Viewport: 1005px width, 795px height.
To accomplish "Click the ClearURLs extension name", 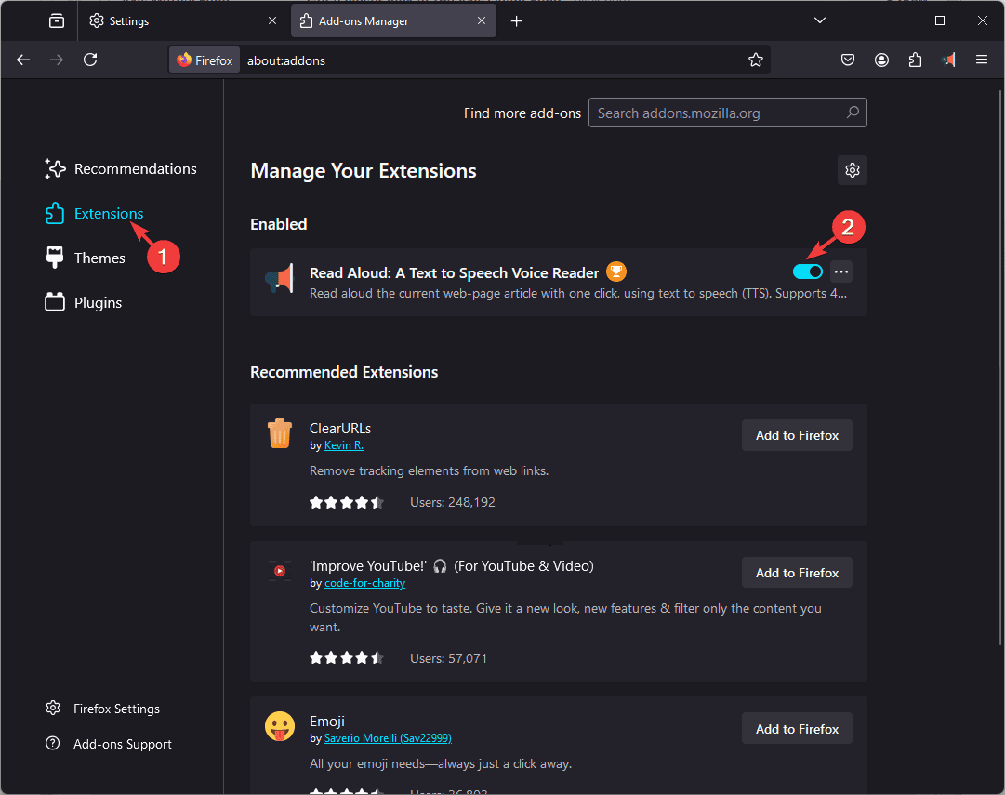I will pos(340,429).
